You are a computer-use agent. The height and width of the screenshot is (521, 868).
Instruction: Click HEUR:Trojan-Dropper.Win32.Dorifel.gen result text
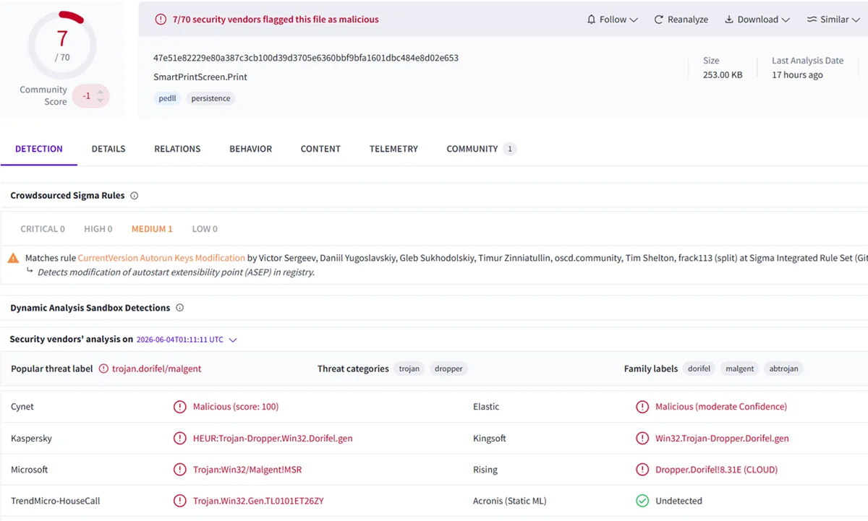click(273, 439)
